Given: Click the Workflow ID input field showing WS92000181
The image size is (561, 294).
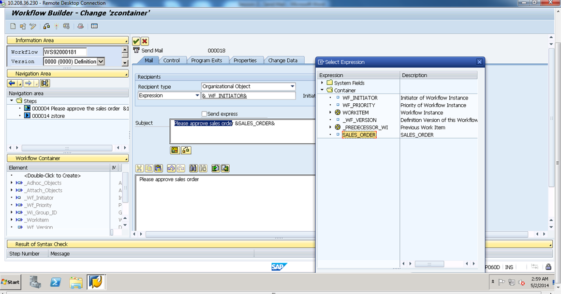Looking at the screenshot, I should (x=65, y=52).
